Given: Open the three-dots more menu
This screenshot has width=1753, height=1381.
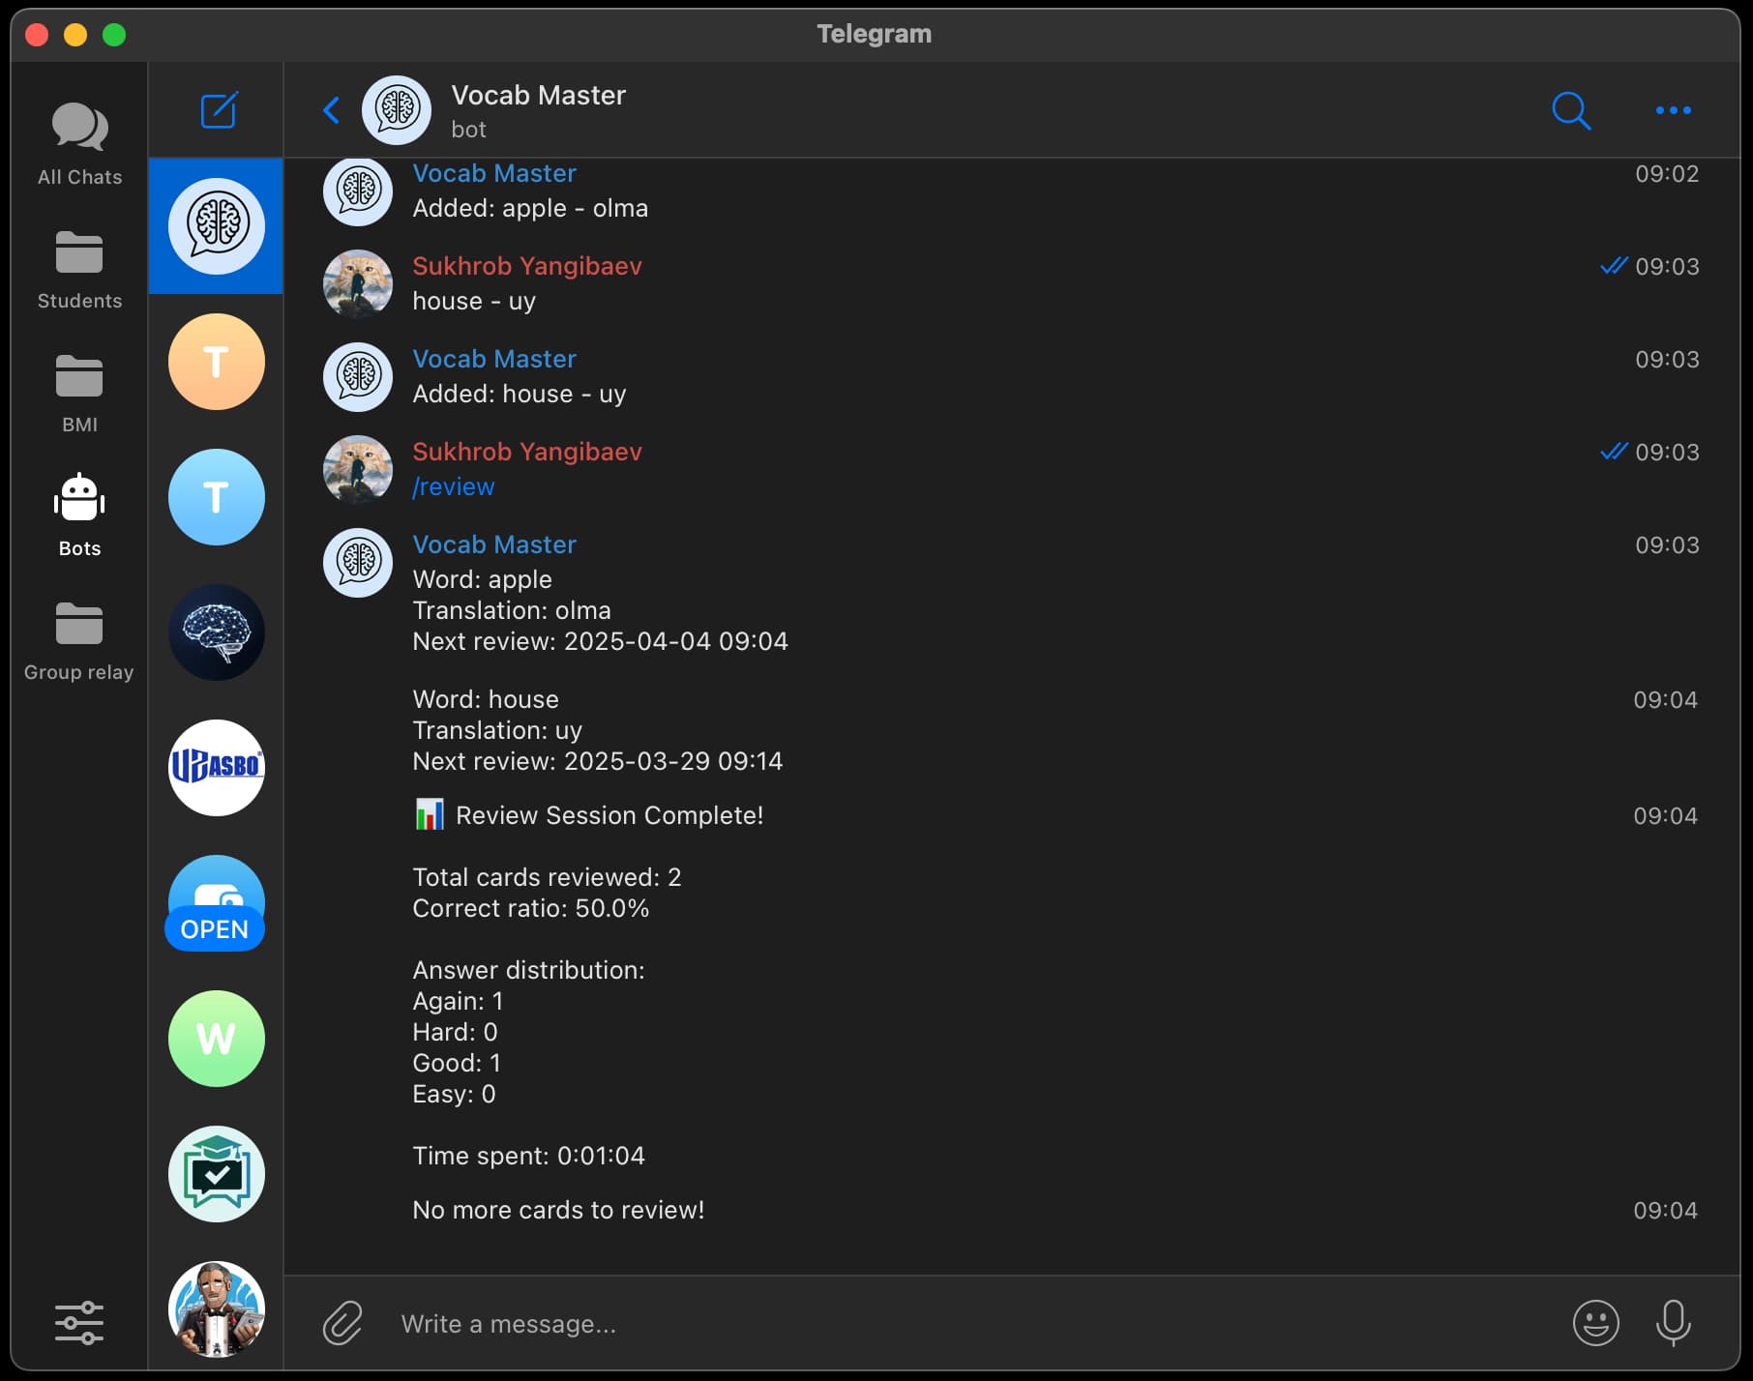Looking at the screenshot, I should pyautogui.click(x=1674, y=110).
